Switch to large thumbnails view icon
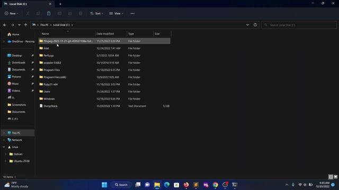The width and height of the screenshot is (339, 190). pyautogui.click(x=335, y=177)
